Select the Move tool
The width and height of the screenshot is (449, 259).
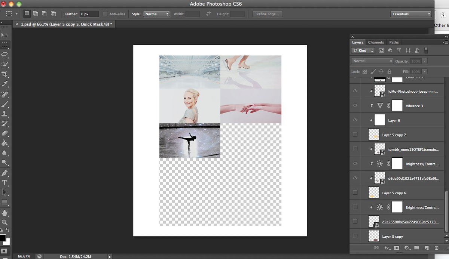[5, 35]
